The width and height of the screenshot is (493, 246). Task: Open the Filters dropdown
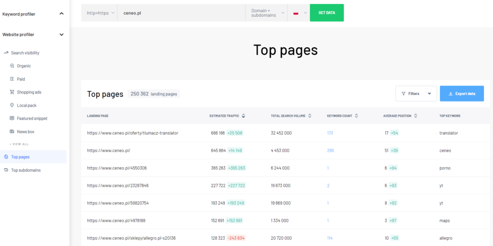416,94
